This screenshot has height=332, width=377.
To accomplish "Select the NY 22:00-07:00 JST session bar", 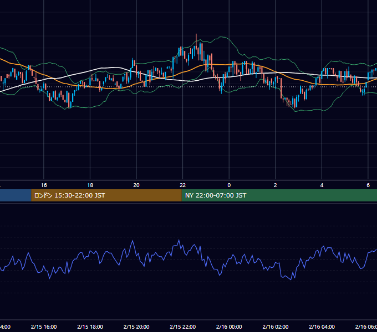I will 279,195.
